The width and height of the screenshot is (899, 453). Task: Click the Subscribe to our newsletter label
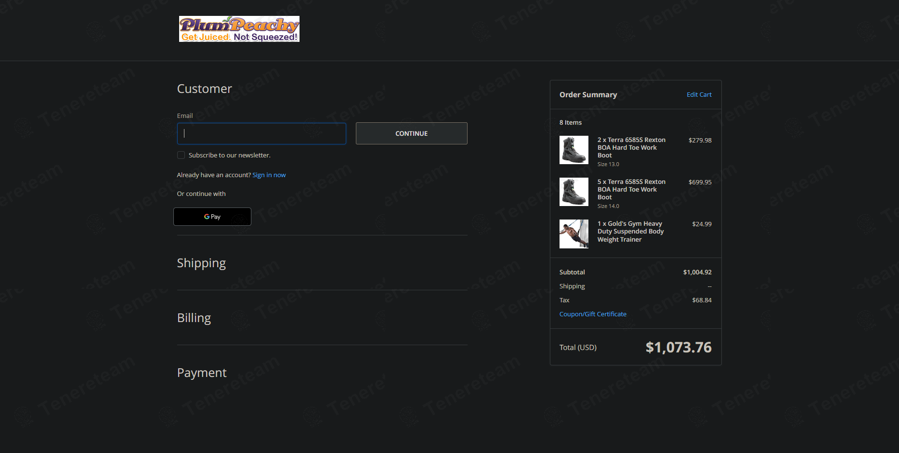point(230,155)
